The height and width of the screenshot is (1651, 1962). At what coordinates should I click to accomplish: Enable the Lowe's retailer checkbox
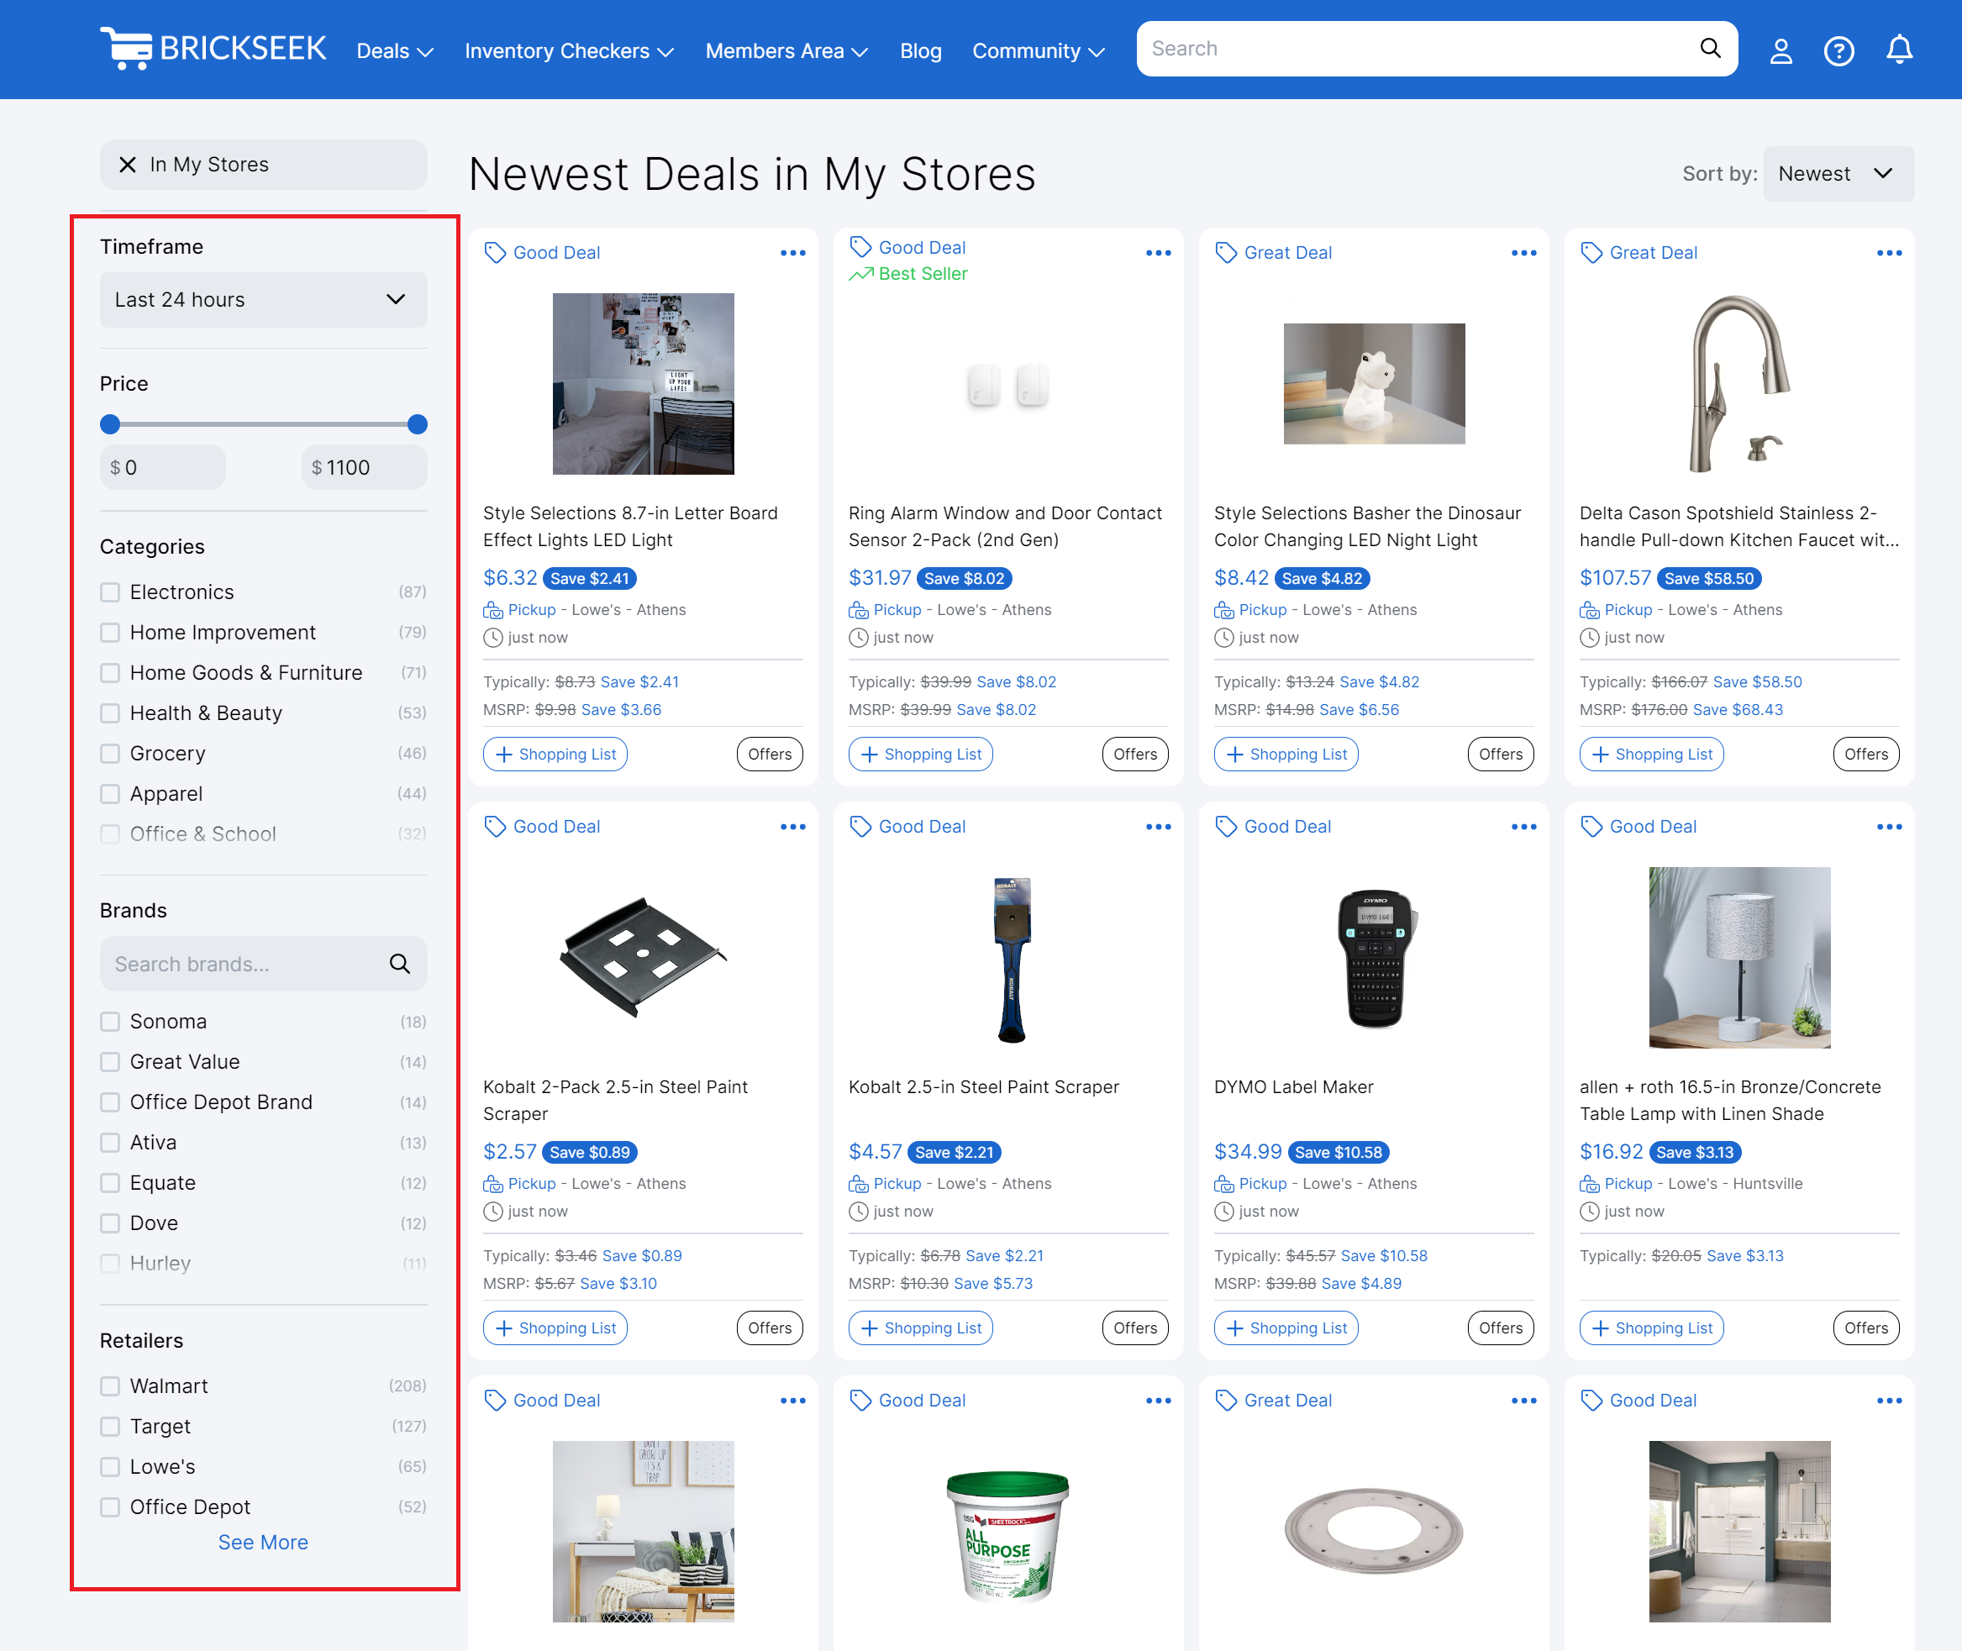pos(110,1467)
